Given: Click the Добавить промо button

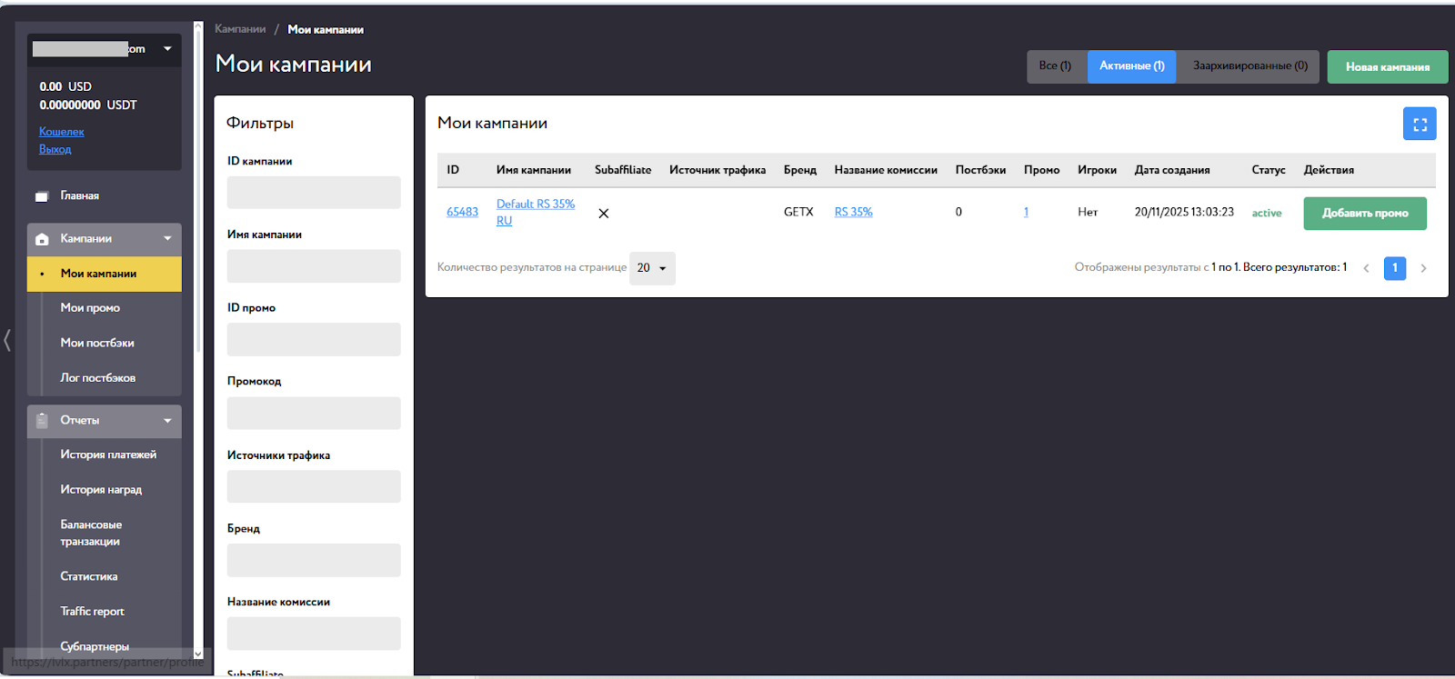Looking at the screenshot, I should point(1364,214).
